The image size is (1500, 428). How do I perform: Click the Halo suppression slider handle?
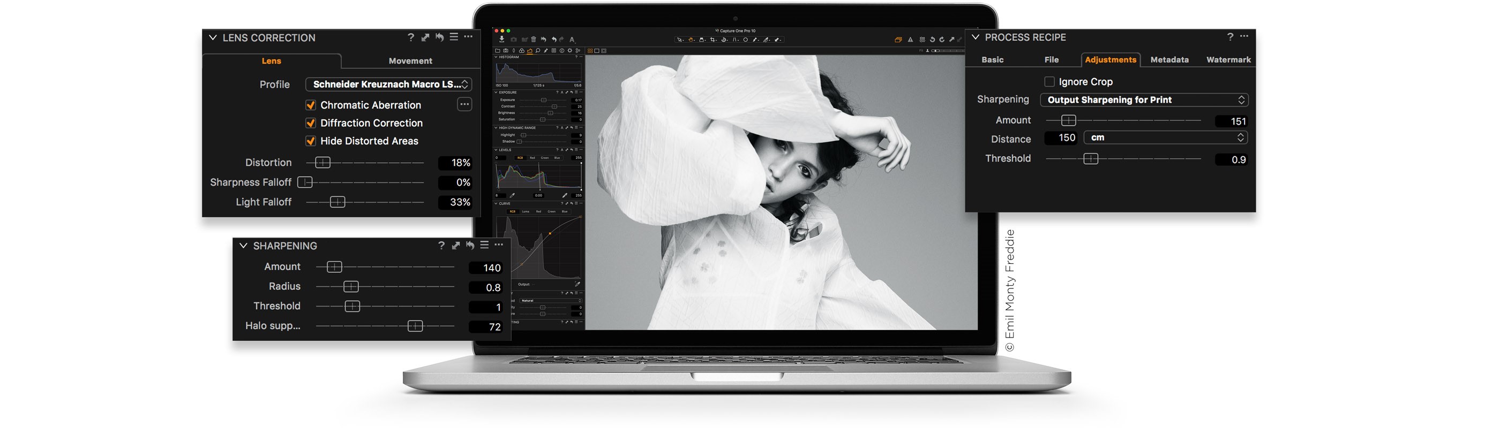coord(415,326)
